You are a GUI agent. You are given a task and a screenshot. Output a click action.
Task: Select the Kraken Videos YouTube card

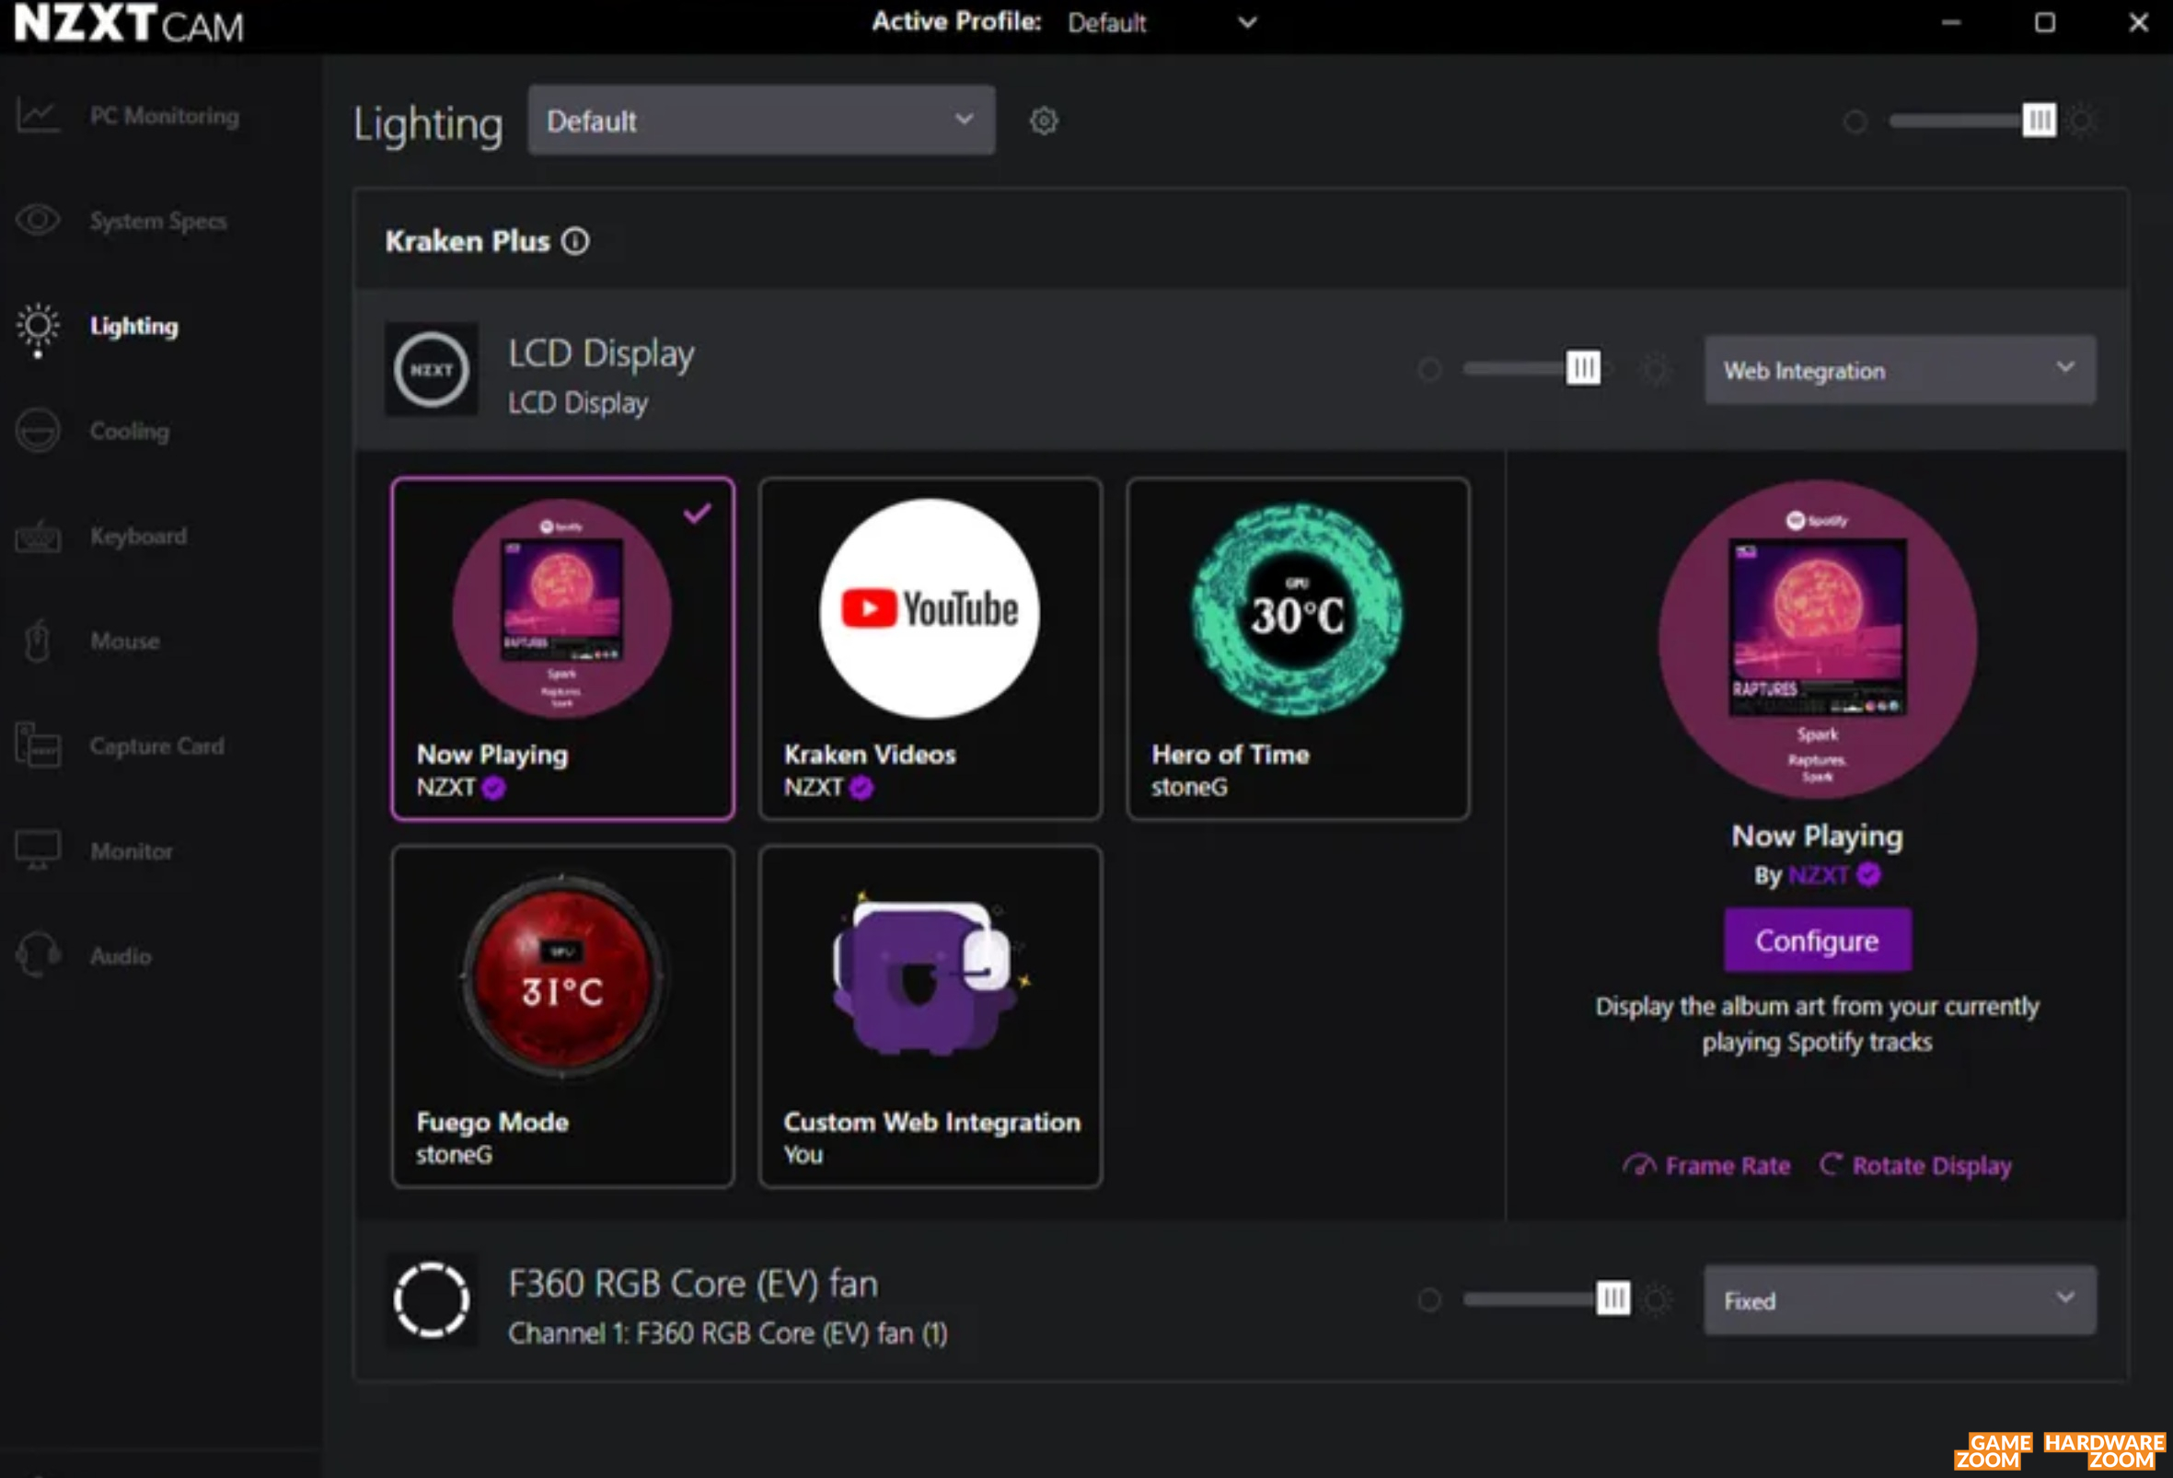point(930,650)
